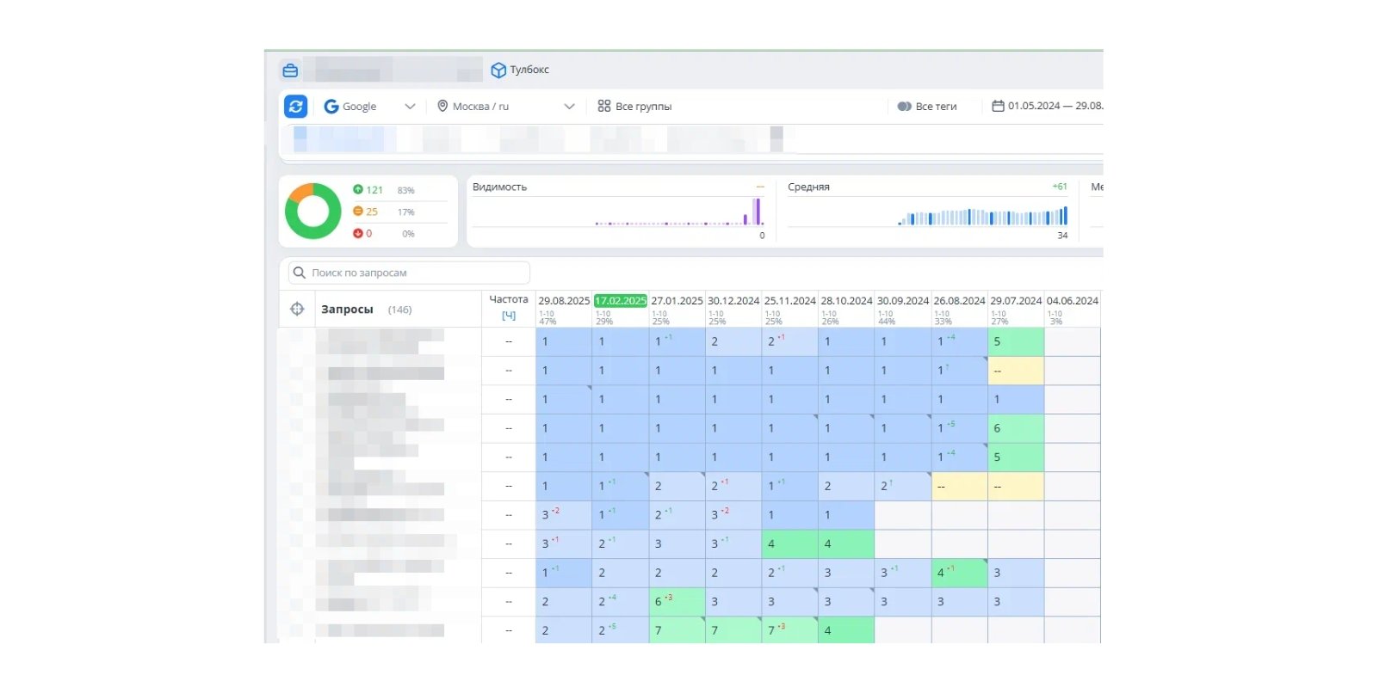Click the crosshair target icon beside Запросы
Viewport: 1392px width, 675px height.
[297, 309]
